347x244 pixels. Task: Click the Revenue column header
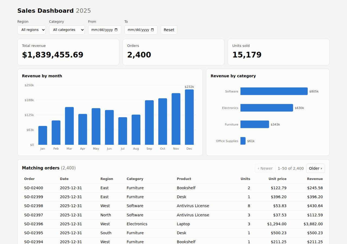click(x=315, y=179)
